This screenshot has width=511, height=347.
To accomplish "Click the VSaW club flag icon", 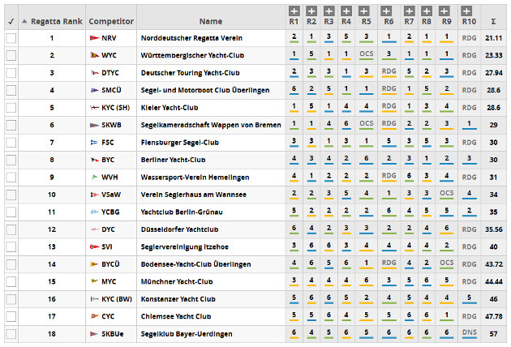I will pos(94,195).
